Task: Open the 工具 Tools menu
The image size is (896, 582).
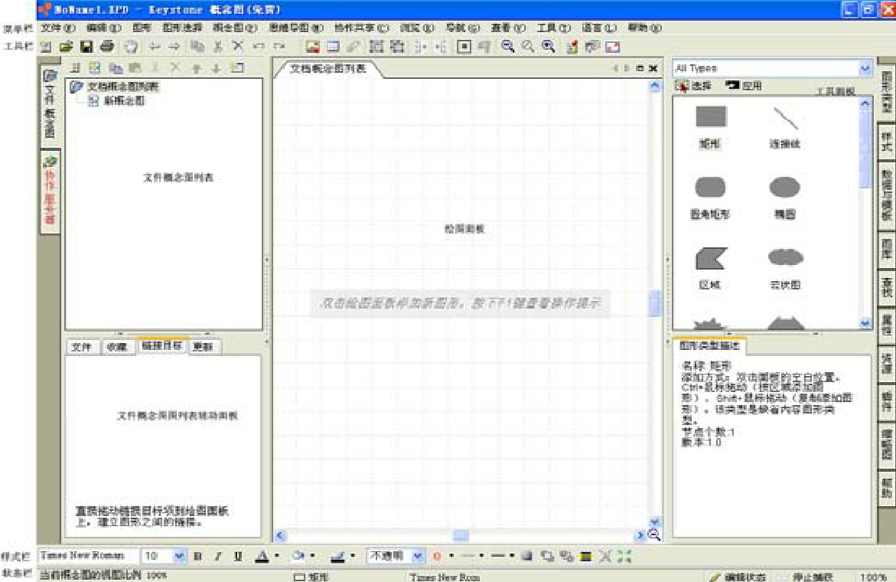Action: coord(553,28)
